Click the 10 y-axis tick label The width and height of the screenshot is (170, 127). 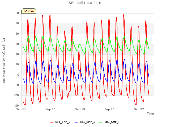tap(17, 65)
